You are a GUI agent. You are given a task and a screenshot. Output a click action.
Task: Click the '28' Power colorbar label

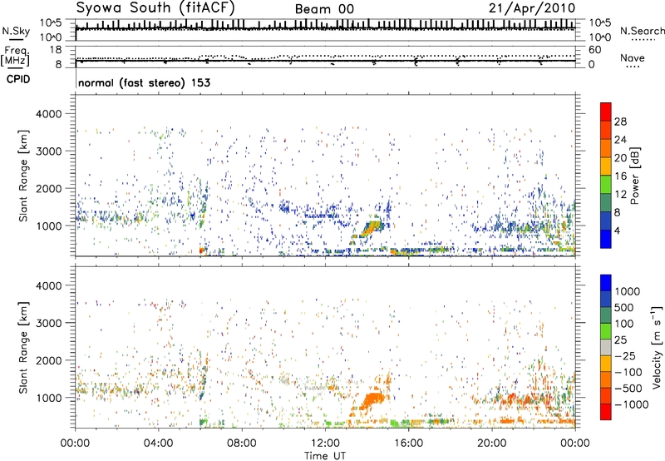point(620,121)
